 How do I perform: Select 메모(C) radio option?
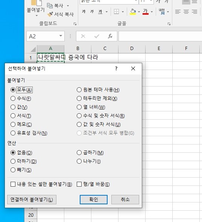click(x=21, y=125)
